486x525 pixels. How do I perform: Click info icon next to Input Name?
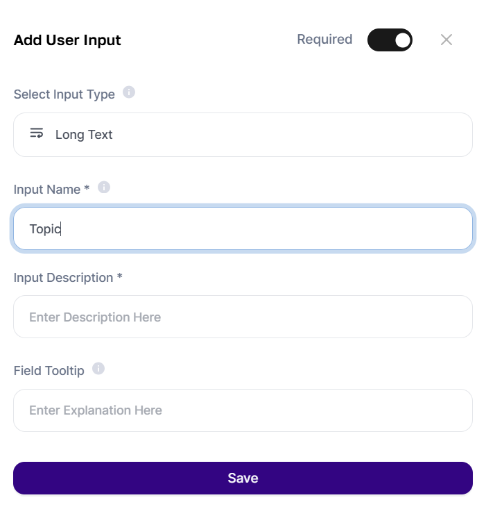[x=103, y=187]
